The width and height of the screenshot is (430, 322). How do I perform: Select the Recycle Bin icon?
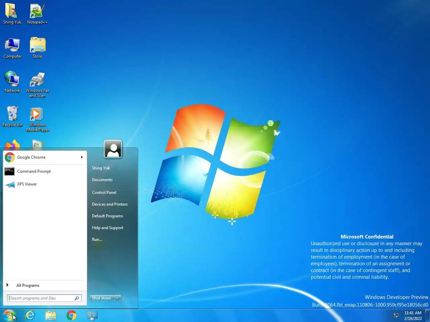tap(12, 116)
